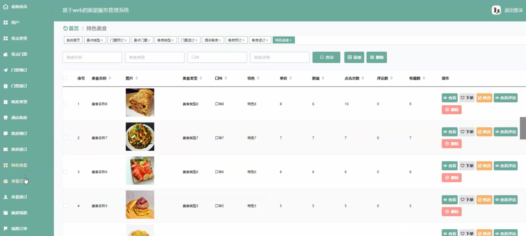Sort by 评论数 column arrows
This screenshot has width=526, height=236.
(x=392, y=78)
